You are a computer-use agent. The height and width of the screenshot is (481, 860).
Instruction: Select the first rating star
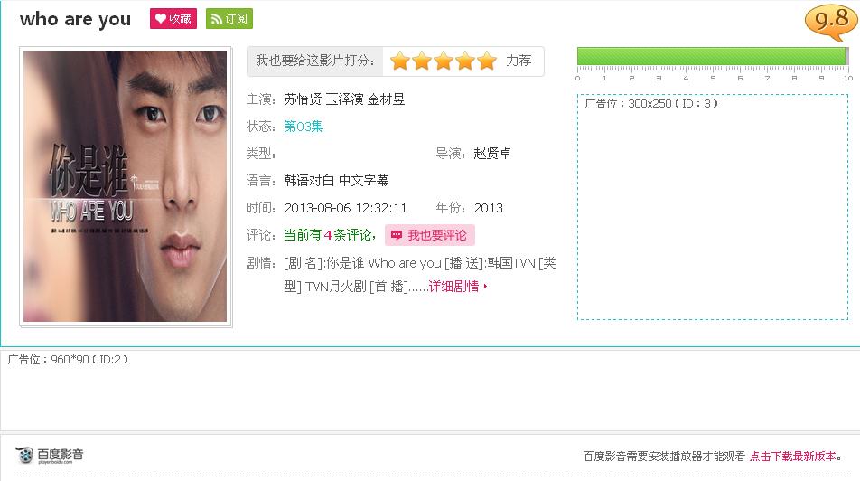400,61
